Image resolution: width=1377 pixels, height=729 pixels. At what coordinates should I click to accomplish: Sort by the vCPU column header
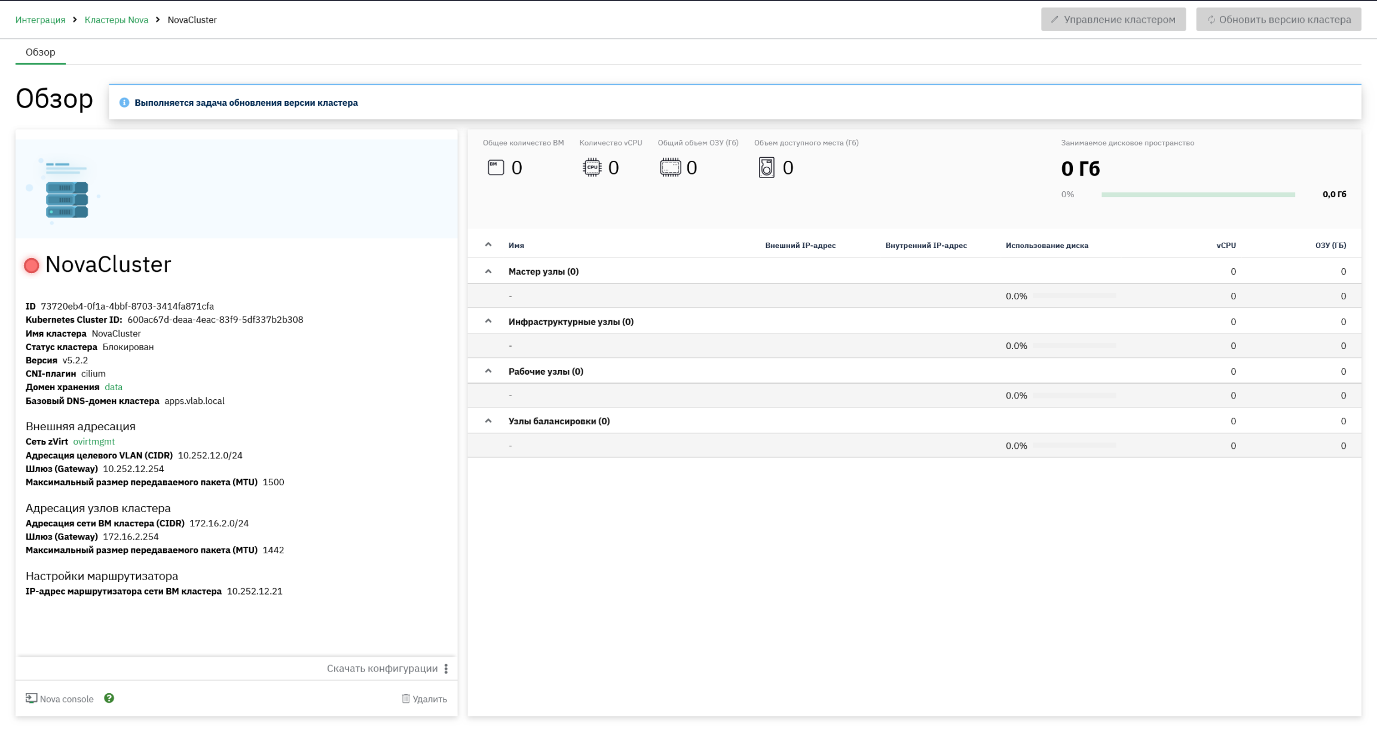click(1226, 246)
